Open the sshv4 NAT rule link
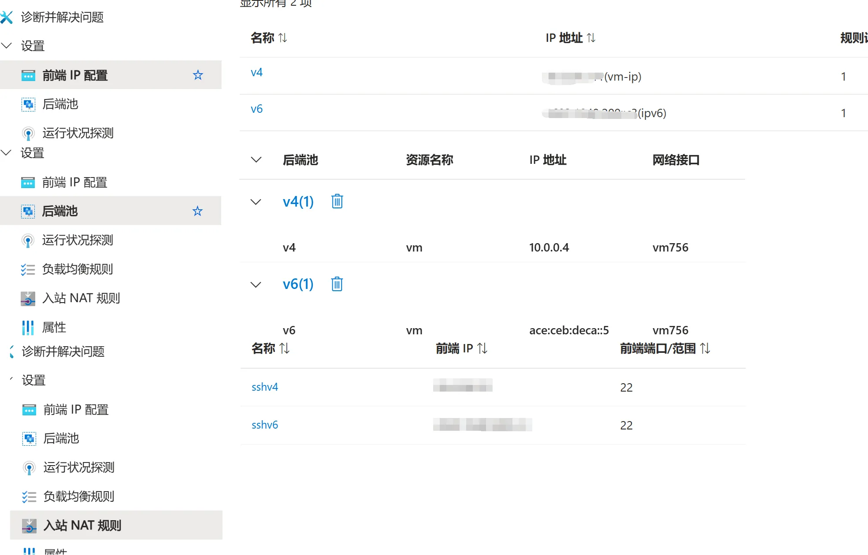 coord(264,387)
